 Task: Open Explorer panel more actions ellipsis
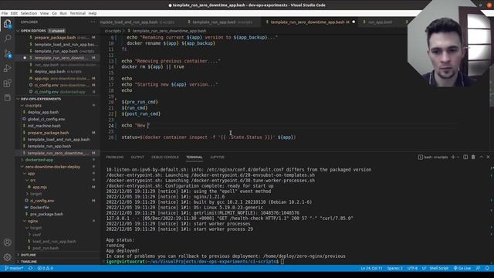93,22
